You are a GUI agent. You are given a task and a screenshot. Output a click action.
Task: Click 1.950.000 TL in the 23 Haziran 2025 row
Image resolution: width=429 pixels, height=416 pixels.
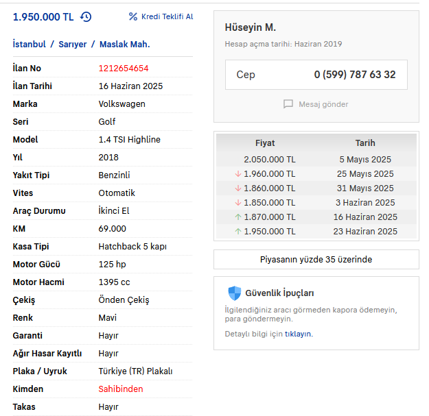coord(270,232)
